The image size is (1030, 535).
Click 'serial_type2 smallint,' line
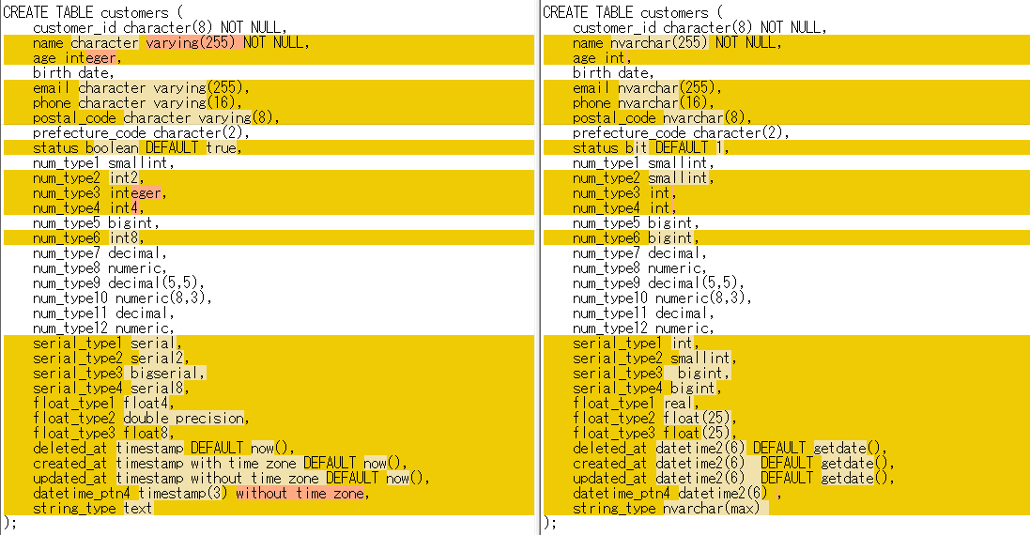click(x=654, y=359)
